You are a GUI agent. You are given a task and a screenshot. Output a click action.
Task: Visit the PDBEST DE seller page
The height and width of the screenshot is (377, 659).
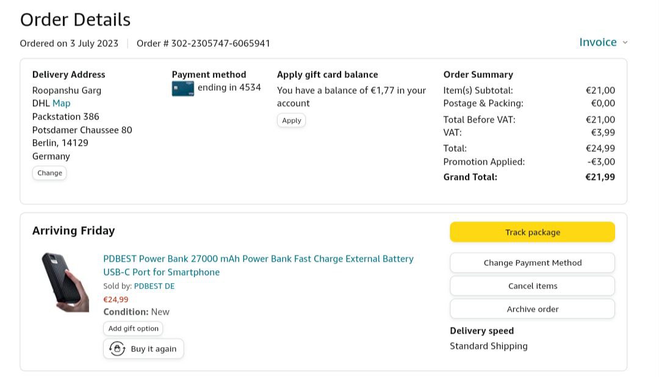(x=154, y=286)
